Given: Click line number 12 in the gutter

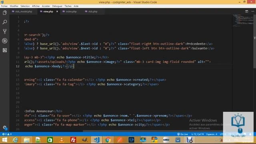Looking at the screenshot, I should tap(18, 66).
